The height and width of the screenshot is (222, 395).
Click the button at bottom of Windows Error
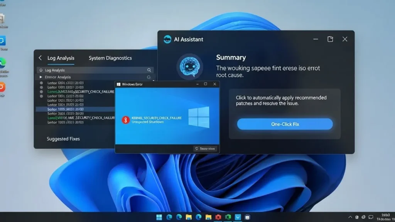coord(205,148)
